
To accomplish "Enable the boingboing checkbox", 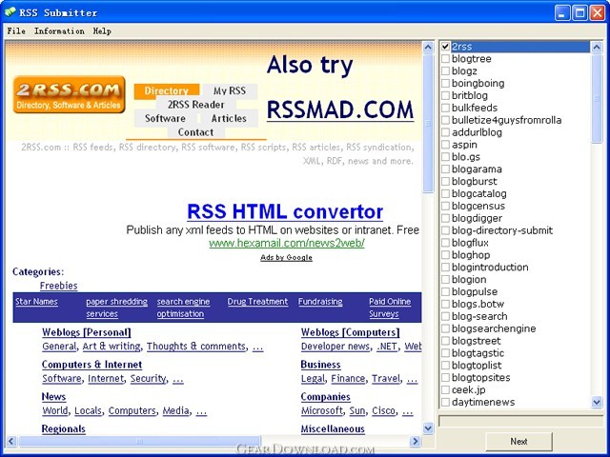I will click(x=445, y=84).
